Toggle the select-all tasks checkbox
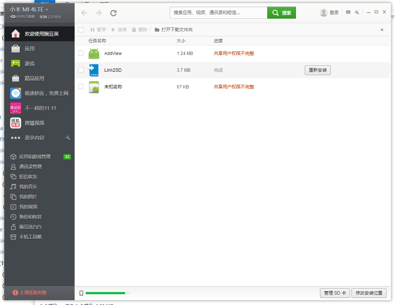The image size is (395, 305). point(81,30)
